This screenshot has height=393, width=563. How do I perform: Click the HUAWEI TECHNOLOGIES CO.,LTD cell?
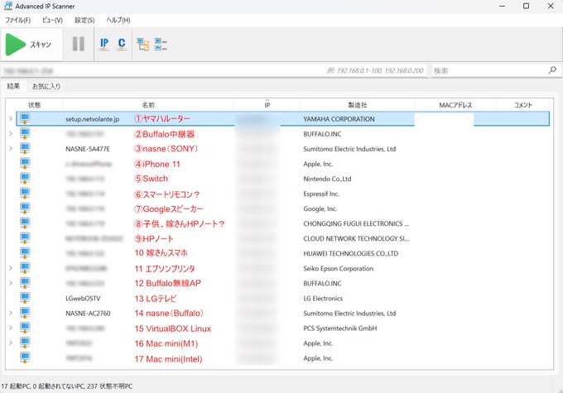tap(350, 253)
